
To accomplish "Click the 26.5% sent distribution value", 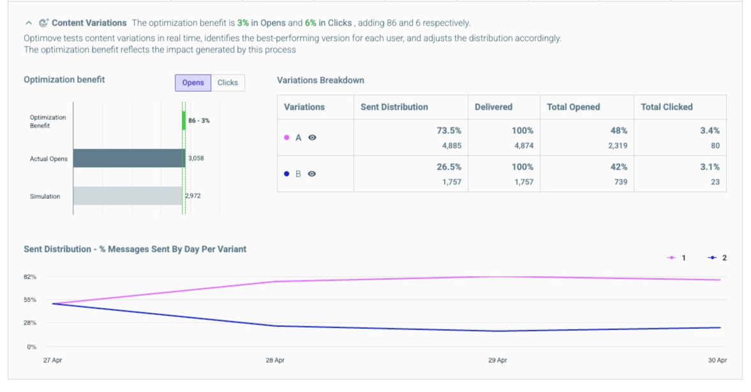I will pos(449,167).
